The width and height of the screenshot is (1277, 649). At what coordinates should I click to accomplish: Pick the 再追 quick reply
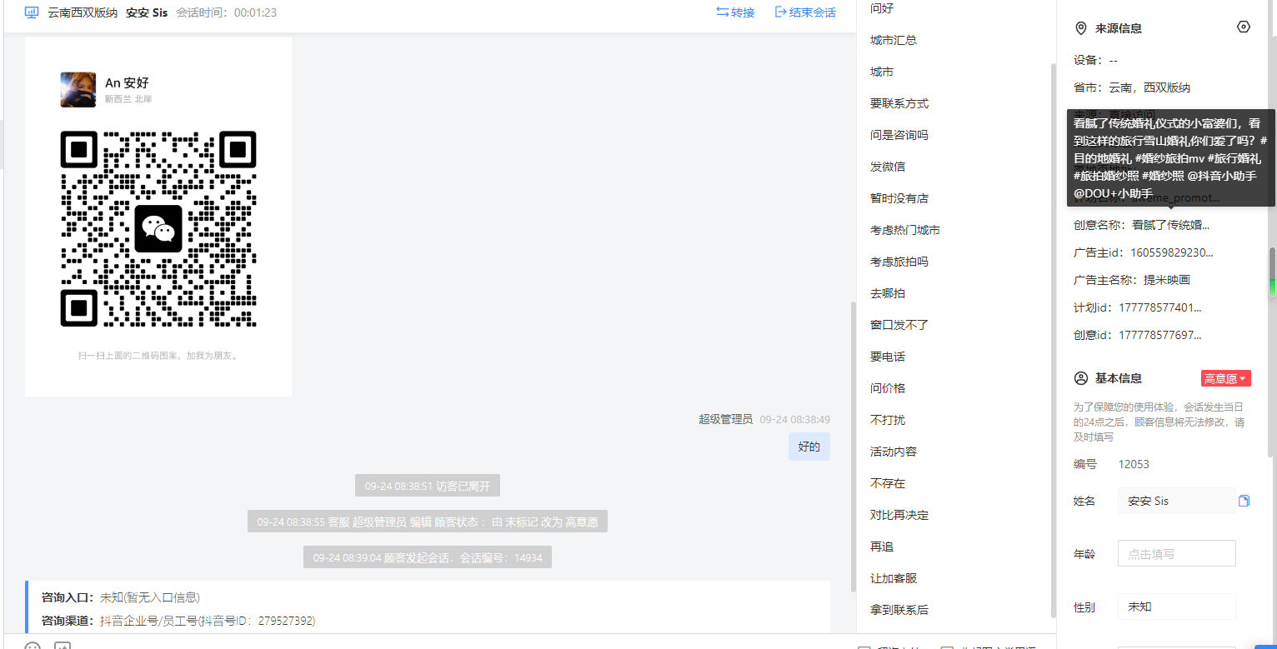pyautogui.click(x=882, y=547)
